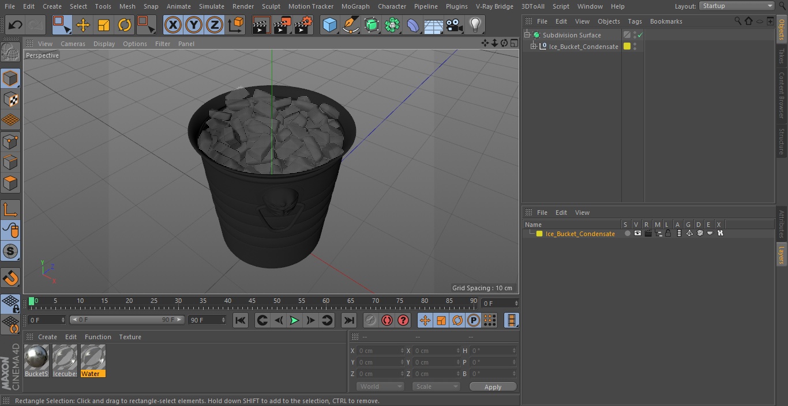The image size is (788, 406).
Task: Toggle layer lock for Ice_Bucket_Condensate
Action: pyautogui.click(x=668, y=233)
